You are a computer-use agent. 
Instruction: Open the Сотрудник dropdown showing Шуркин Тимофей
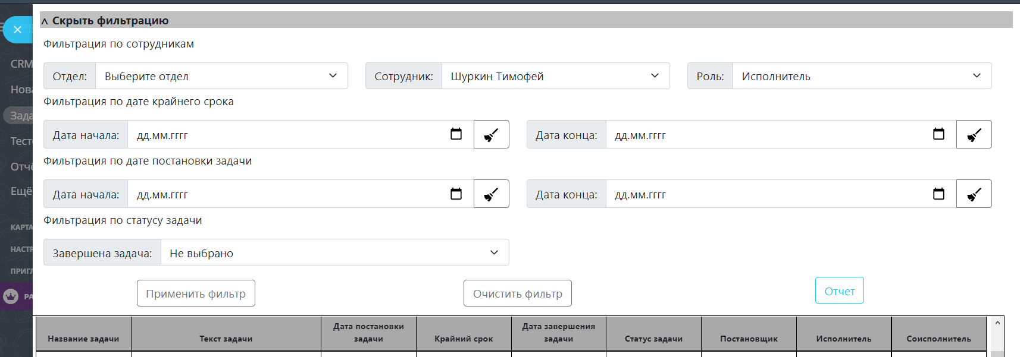click(x=555, y=76)
